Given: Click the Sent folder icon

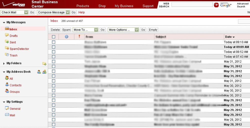Looking at the screenshot, I should coord(7,41).
